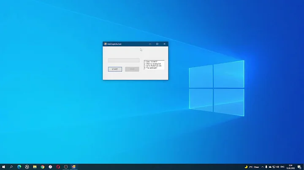Open the weather widget showing Clear
The image size is (304, 170).
[x=252, y=167]
